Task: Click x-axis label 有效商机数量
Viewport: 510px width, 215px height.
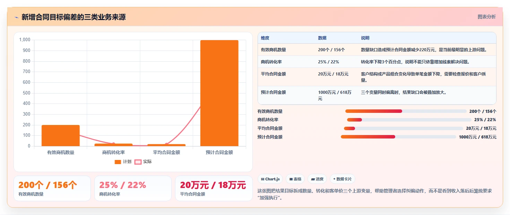Action: coord(61,152)
